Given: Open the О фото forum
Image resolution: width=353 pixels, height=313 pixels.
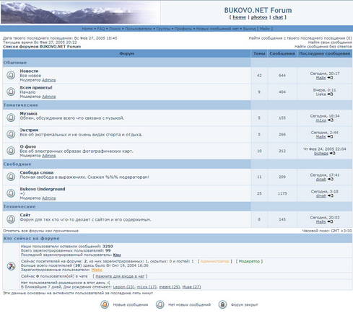Looking at the screenshot, I should tap(28, 146).
